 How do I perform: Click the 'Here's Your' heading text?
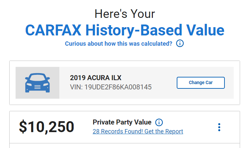[x=125, y=14]
